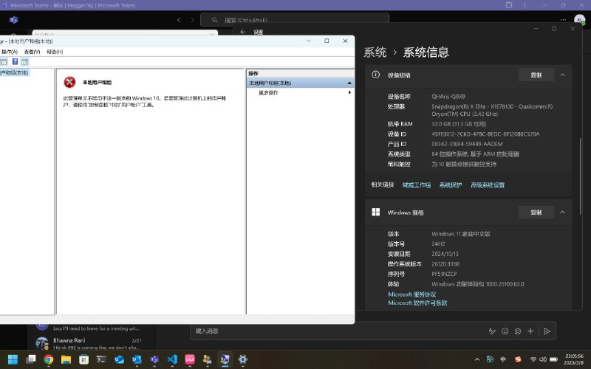Screen dimensions: 591x369
Task: Click the Windows logo beside Windows 规格
Action: pos(376,212)
